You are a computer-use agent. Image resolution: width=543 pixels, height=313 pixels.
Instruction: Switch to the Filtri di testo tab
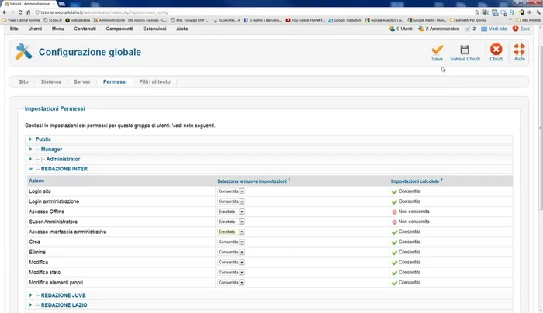click(x=154, y=81)
